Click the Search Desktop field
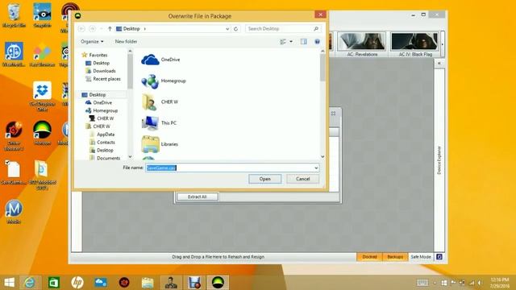The width and height of the screenshot is (516, 290). point(283,29)
